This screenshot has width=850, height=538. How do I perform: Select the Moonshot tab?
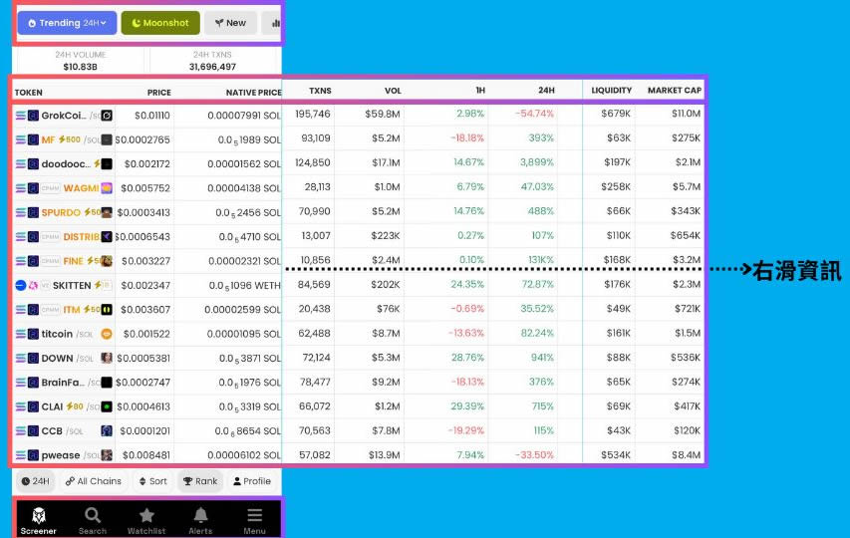[x=160, y=23]
